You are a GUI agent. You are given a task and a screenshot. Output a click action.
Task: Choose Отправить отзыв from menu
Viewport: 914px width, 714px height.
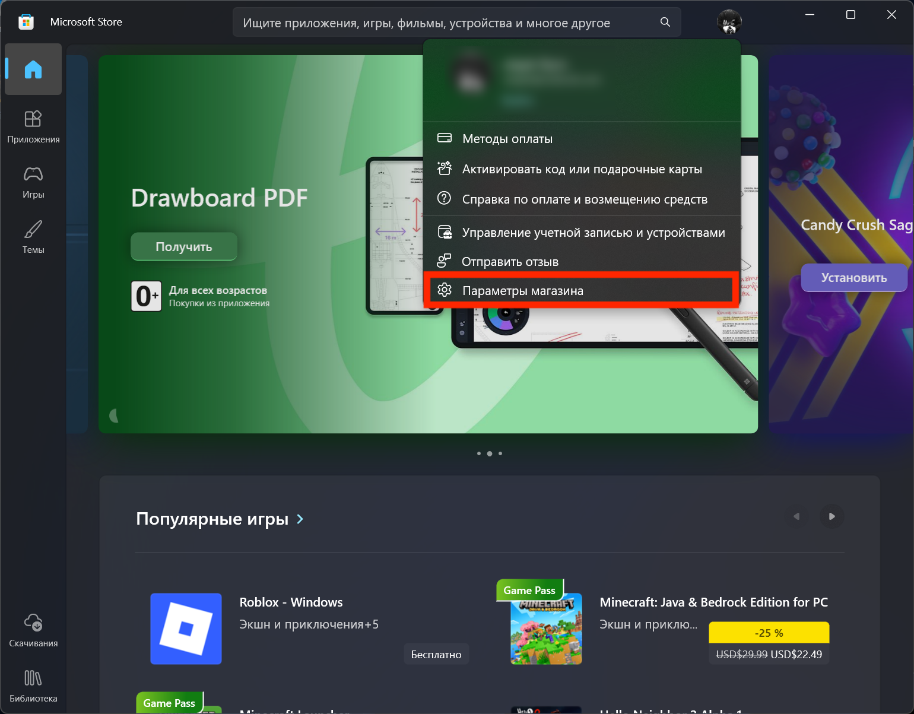tap(582, 262)
